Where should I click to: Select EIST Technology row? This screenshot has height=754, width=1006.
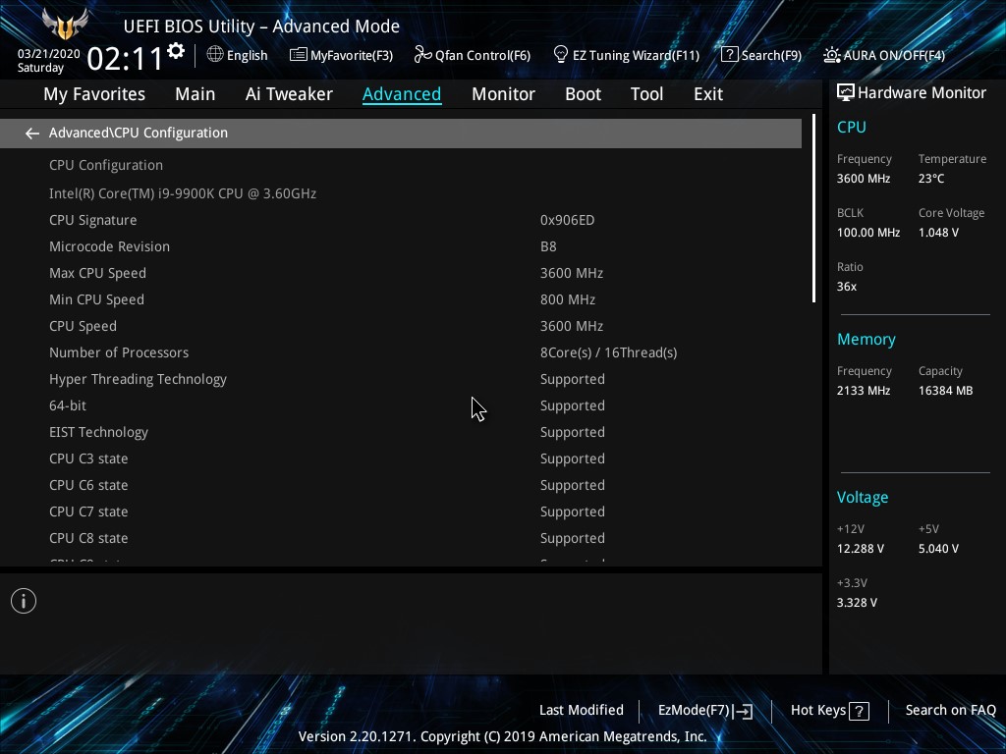401,432
